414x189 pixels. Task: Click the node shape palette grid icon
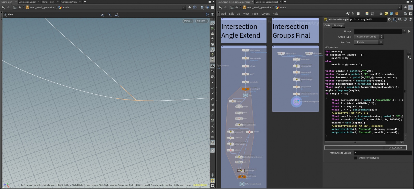(372, 14)
